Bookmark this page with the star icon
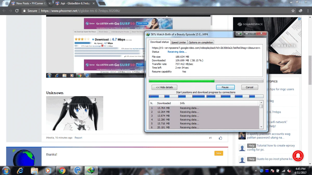 pyautogui.click(x=293, y=11)
